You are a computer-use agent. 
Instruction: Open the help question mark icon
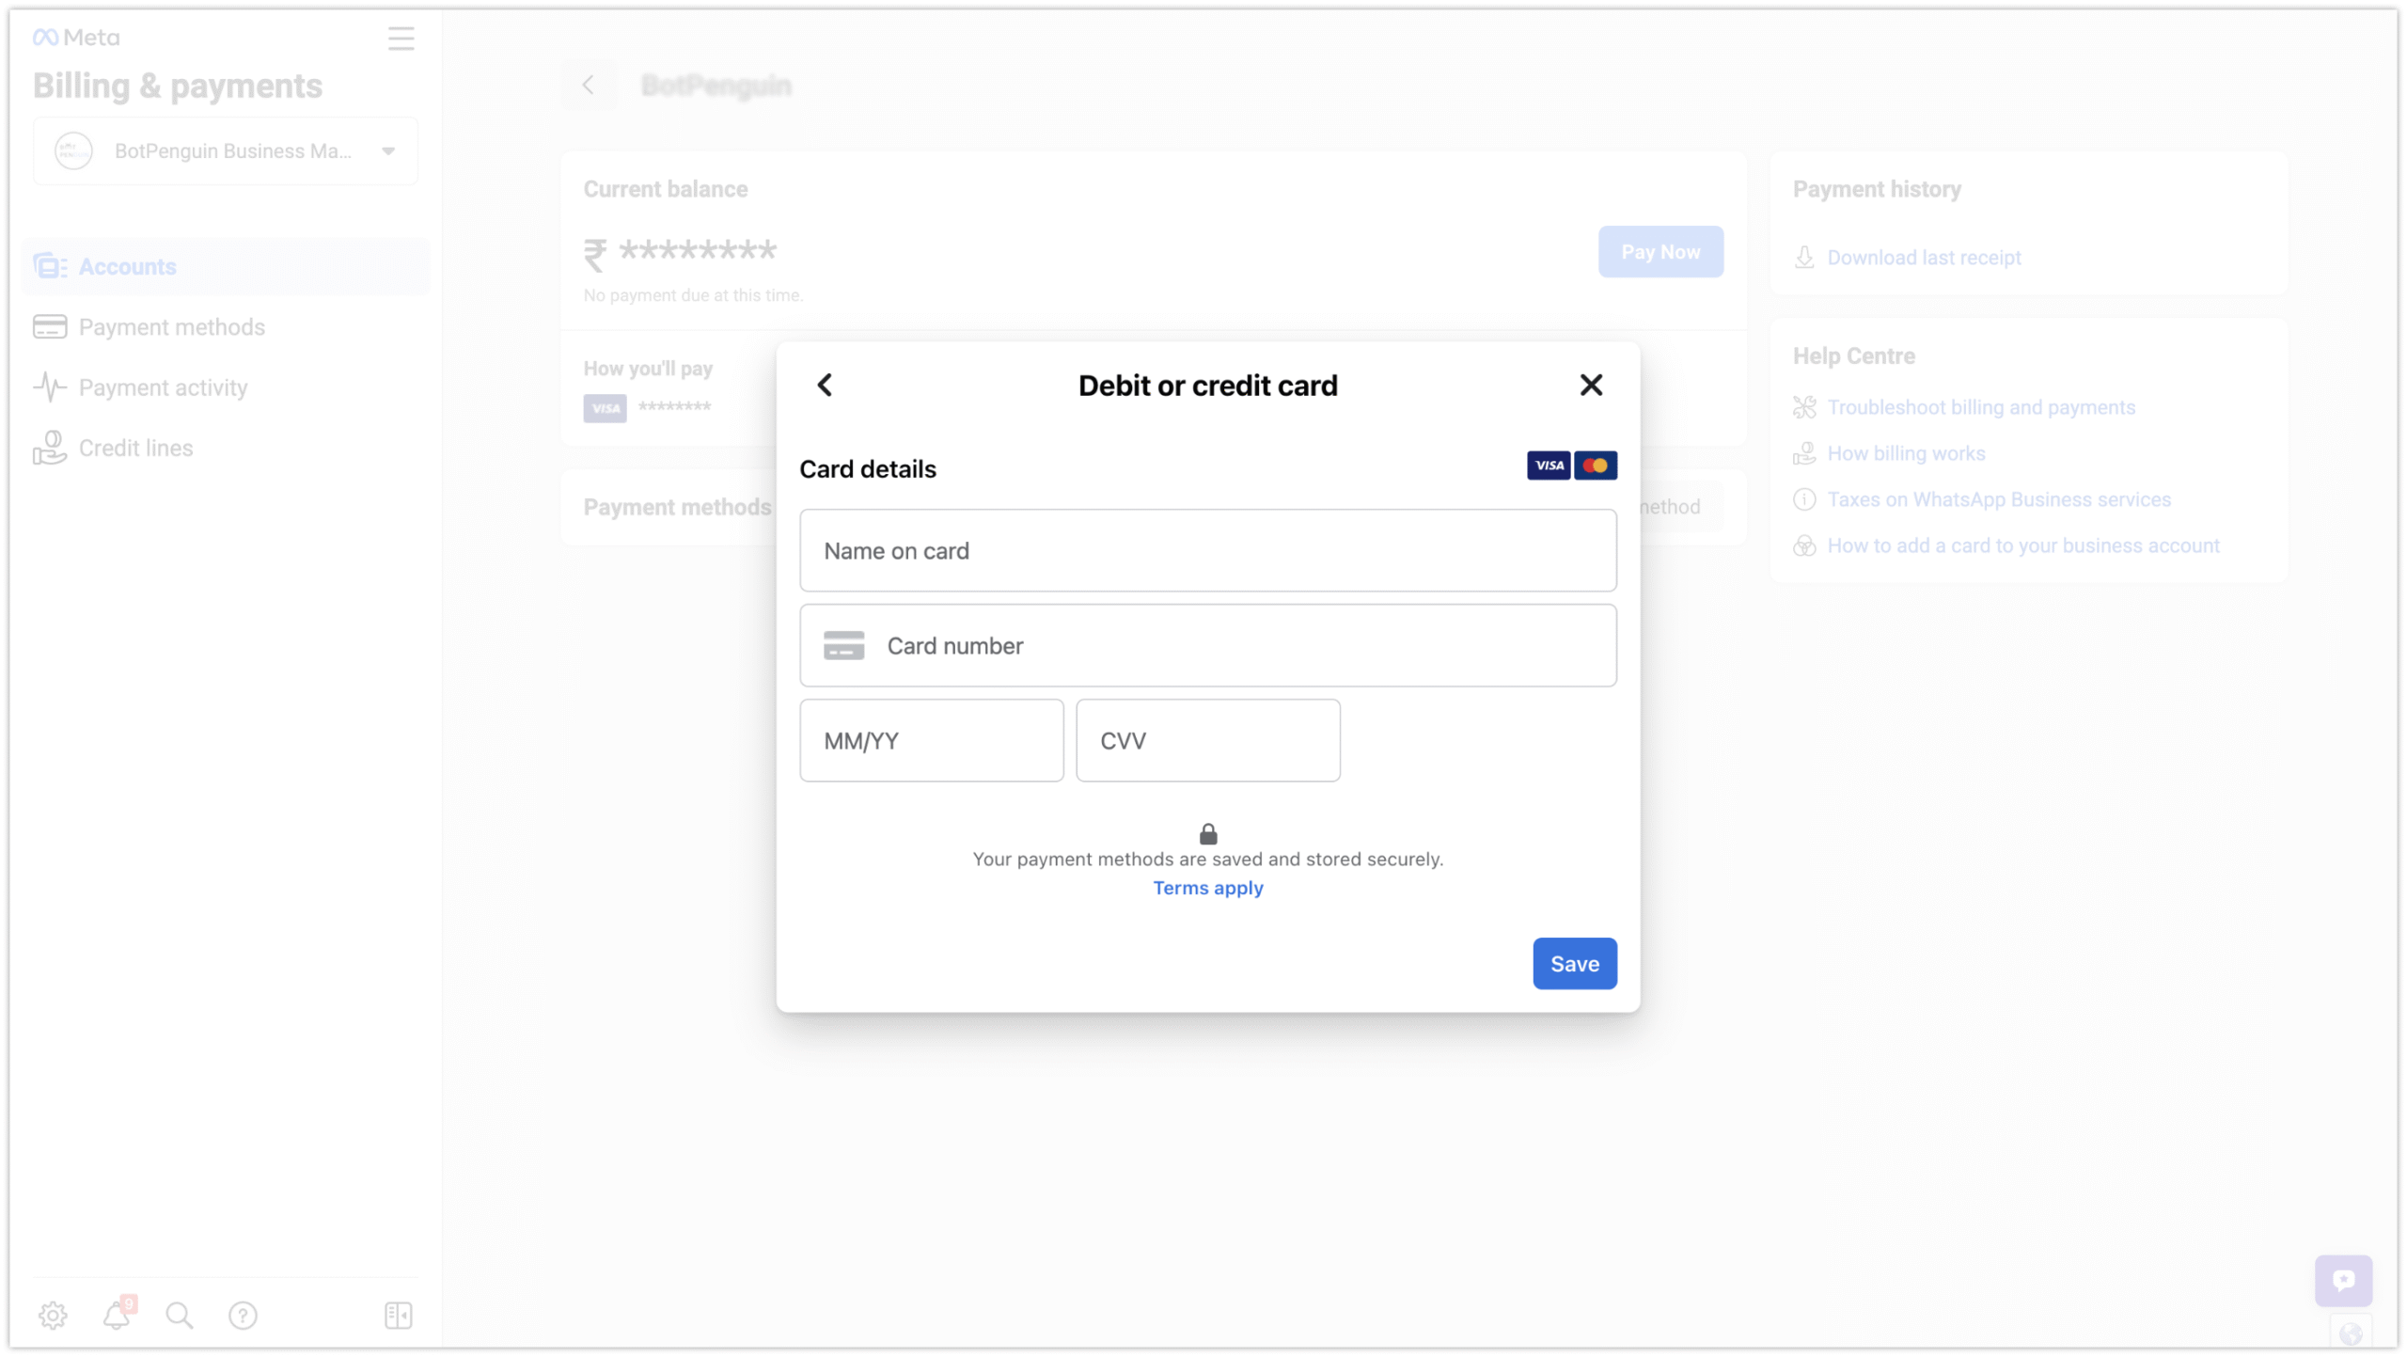pyautogui.click(x=243, y=1314)
